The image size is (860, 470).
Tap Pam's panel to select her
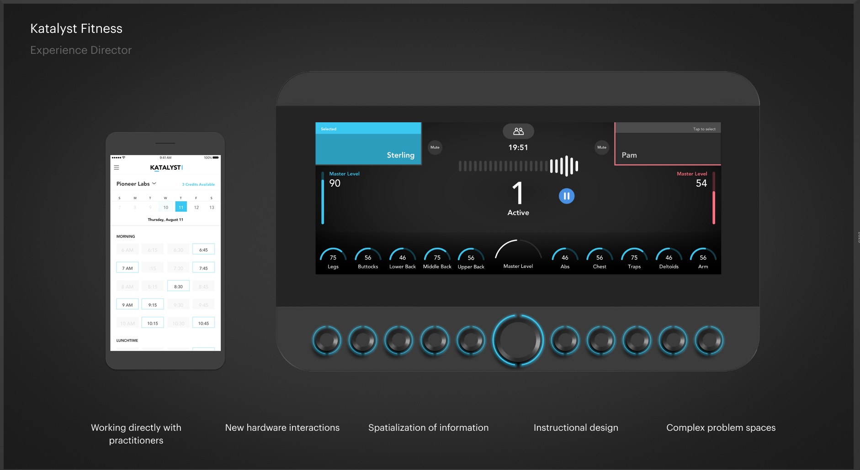click(668, 143)
